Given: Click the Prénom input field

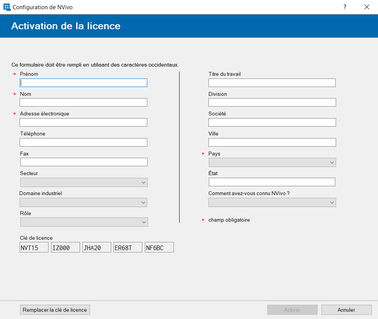Looking at the screenshot, I should point(83,83).
